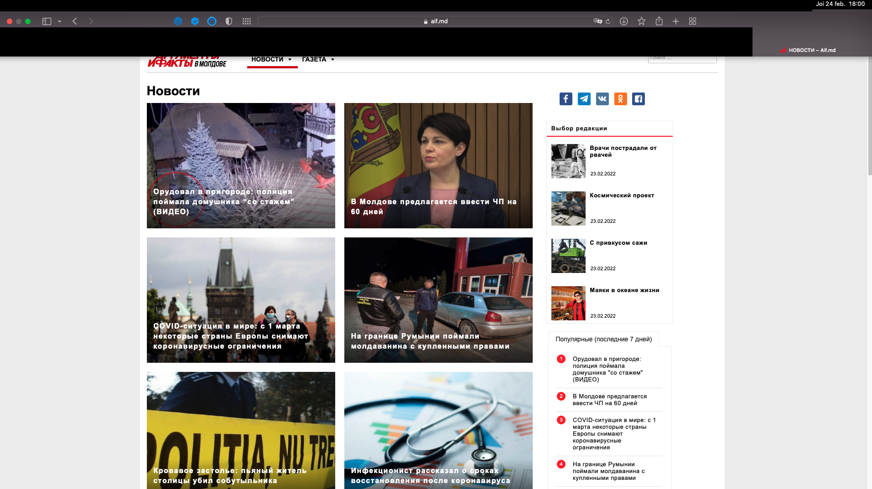Open the Odnoklassniki orange icon
Image resolution: width=872 pixels, height=489 pixels.
620,99
